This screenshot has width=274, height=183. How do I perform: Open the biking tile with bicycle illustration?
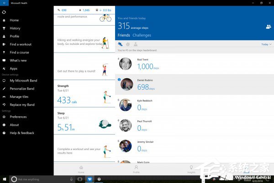[84, 20]
